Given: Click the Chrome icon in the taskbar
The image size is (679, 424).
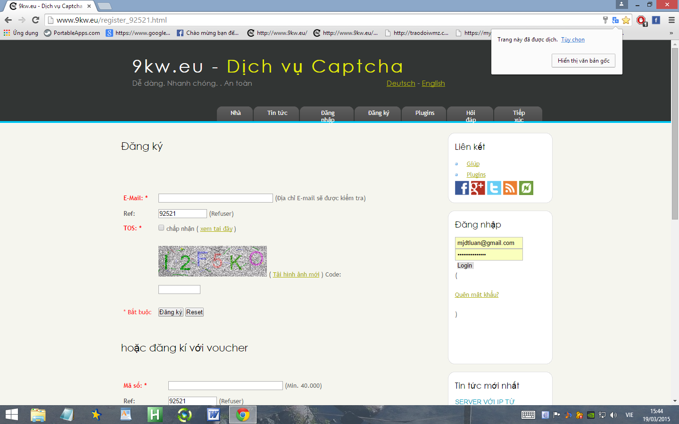Looking at the screenshot, I should [x=243, y=415].
